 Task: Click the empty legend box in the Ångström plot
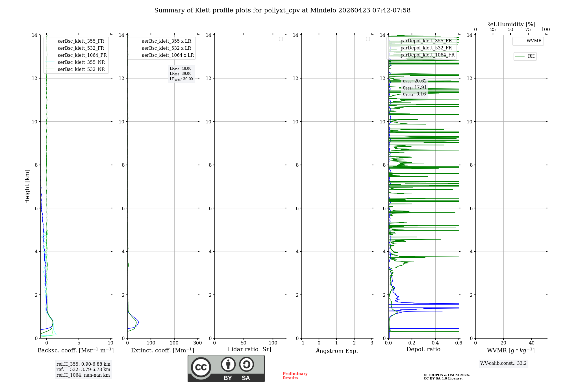click(368, 39)
